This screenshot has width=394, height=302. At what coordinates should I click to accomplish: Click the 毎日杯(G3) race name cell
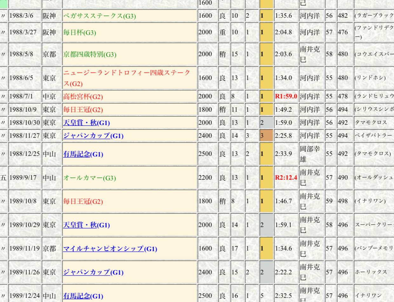point(80,32)
